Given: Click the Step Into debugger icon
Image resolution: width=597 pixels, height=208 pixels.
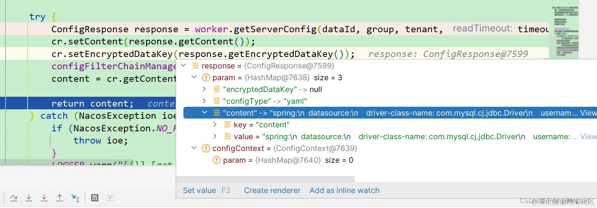Looking at the screenshot, I should [x=29, y=198].
